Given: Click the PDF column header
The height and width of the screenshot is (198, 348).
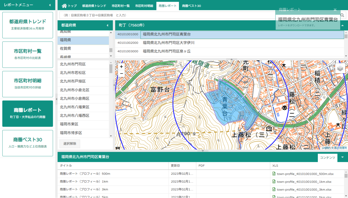Looking at the screenshot, I should [233, 165].
